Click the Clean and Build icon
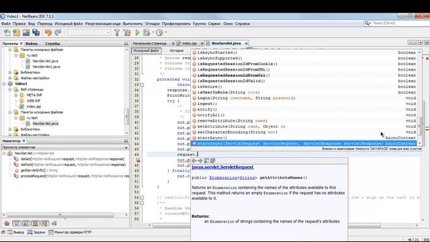The width and height of the screenshot is (430, 242). pos(127,33)
